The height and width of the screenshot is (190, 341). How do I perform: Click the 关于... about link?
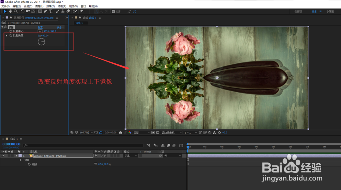coord(60,27)
